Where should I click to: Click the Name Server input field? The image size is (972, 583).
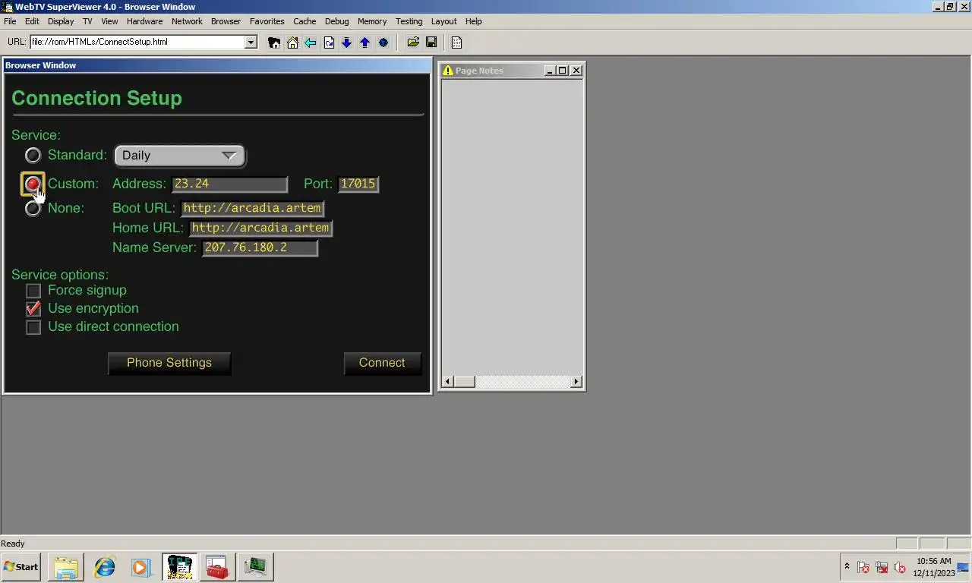click(x=260, y=247)
